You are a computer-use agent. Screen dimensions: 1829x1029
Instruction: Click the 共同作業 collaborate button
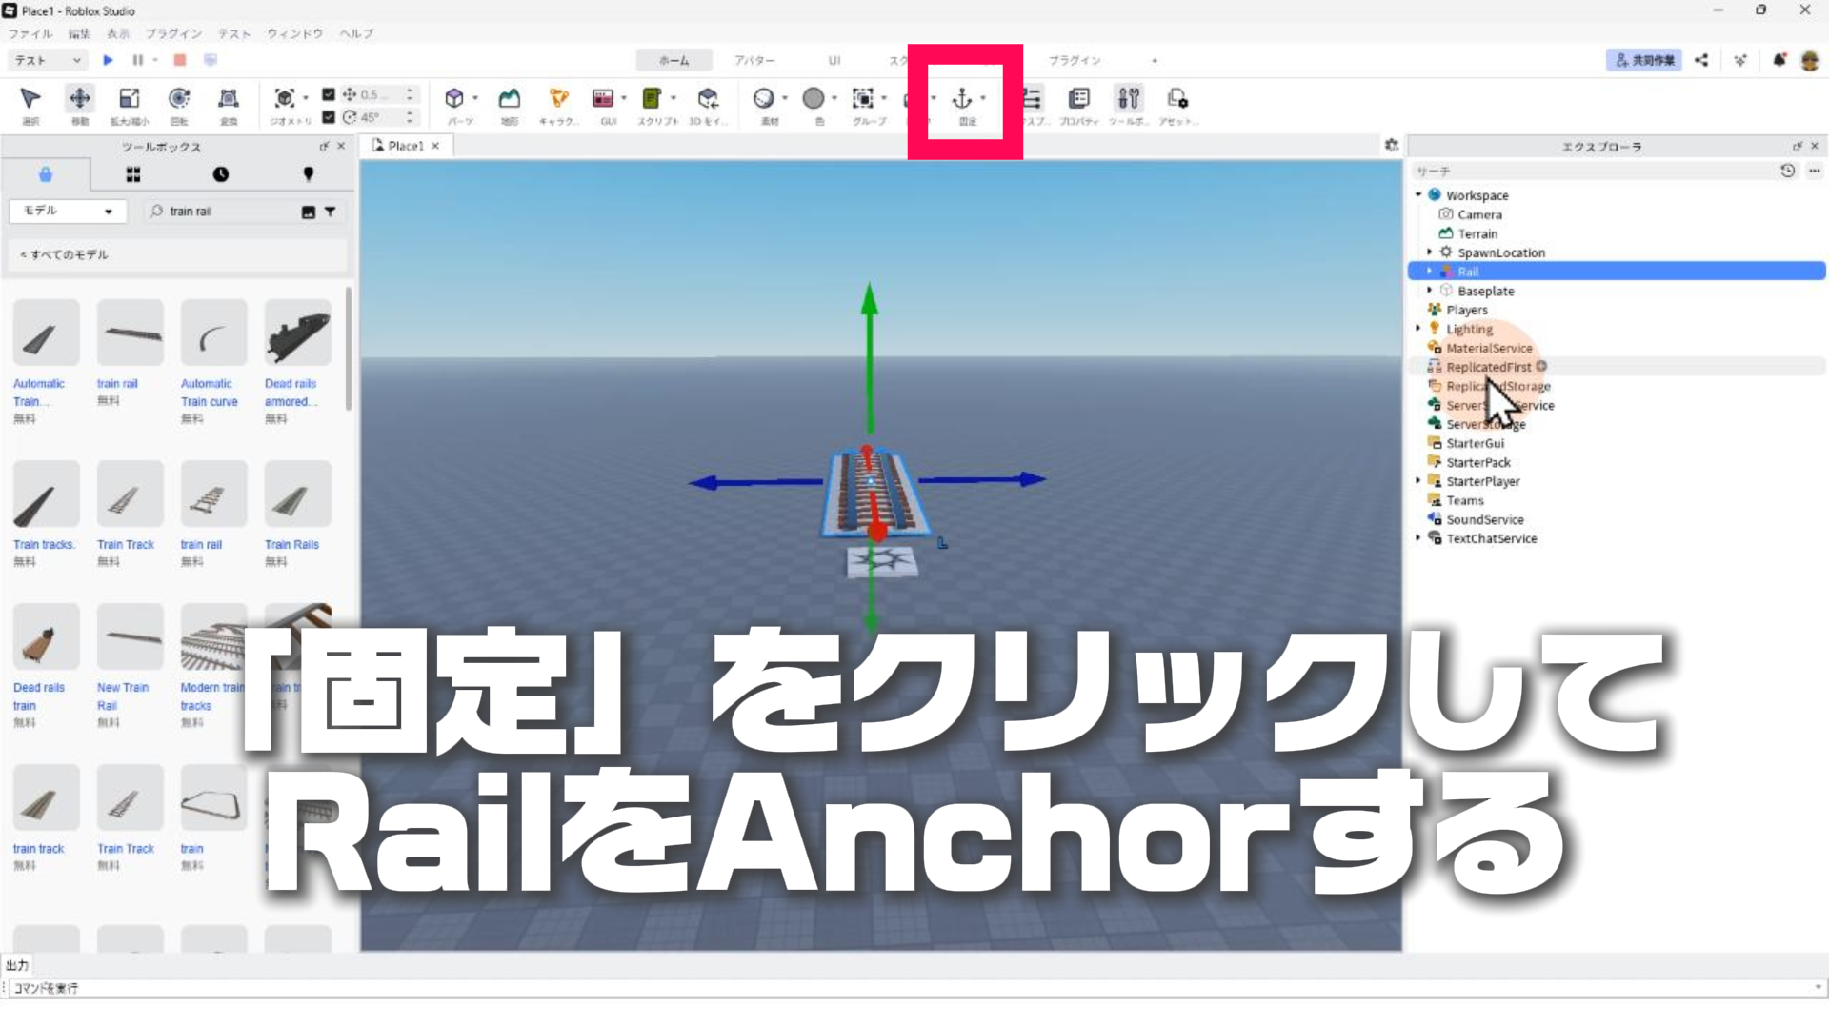[x=1644, y=60]
